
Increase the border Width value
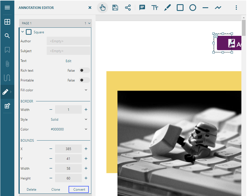click(x=86, y=109)
